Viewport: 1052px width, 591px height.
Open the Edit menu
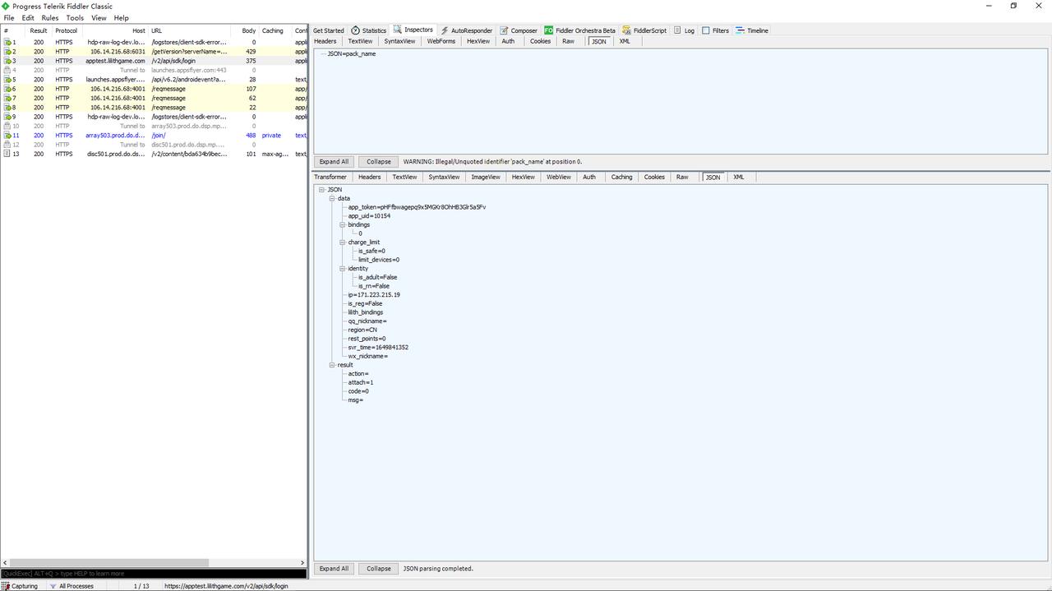pyautogui.click(x=28, y=17)
